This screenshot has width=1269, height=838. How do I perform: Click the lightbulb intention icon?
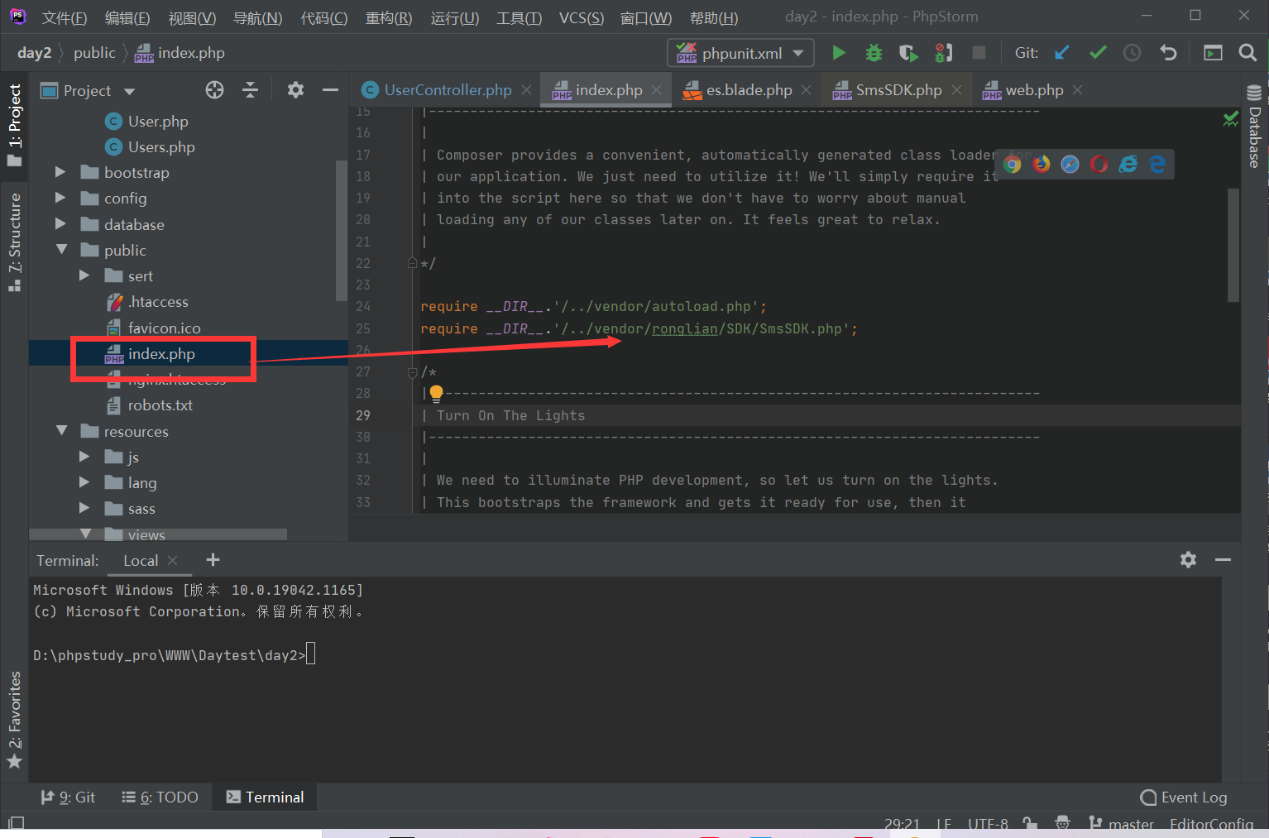(436, 394)
